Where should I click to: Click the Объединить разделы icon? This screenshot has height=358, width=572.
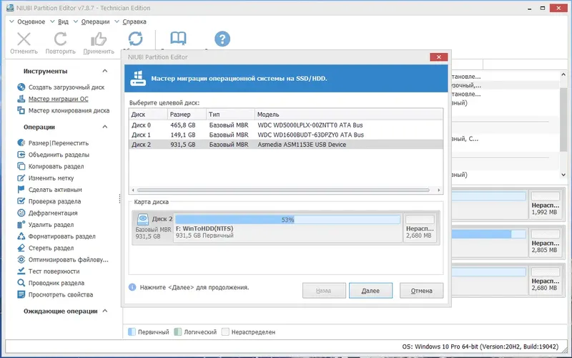(21, 155)
